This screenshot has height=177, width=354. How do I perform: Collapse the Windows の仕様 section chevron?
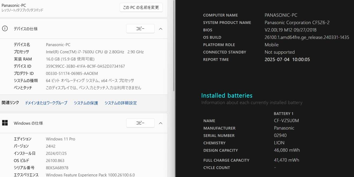161,123
